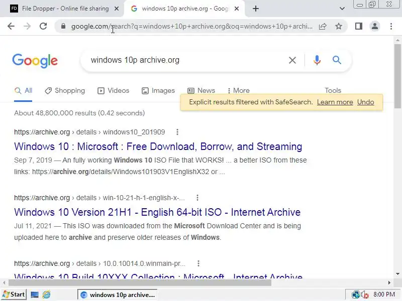Click the About 48,800,000 results text

(79, 113)
